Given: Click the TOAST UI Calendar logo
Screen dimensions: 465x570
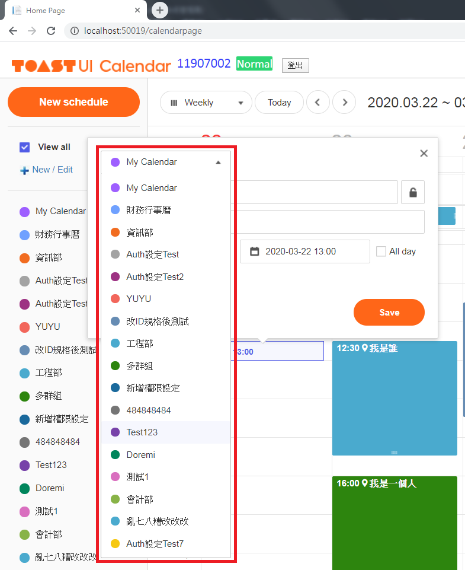Looking at the screenshot, I should 91,66.
